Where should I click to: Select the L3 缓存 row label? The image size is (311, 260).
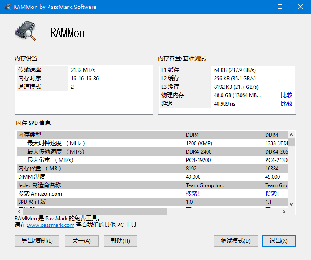(170, 87)
